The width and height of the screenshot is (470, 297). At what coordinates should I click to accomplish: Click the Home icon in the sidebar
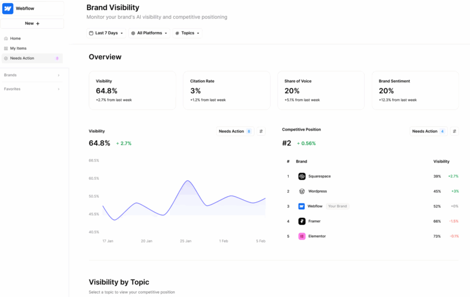coord(6,38)
